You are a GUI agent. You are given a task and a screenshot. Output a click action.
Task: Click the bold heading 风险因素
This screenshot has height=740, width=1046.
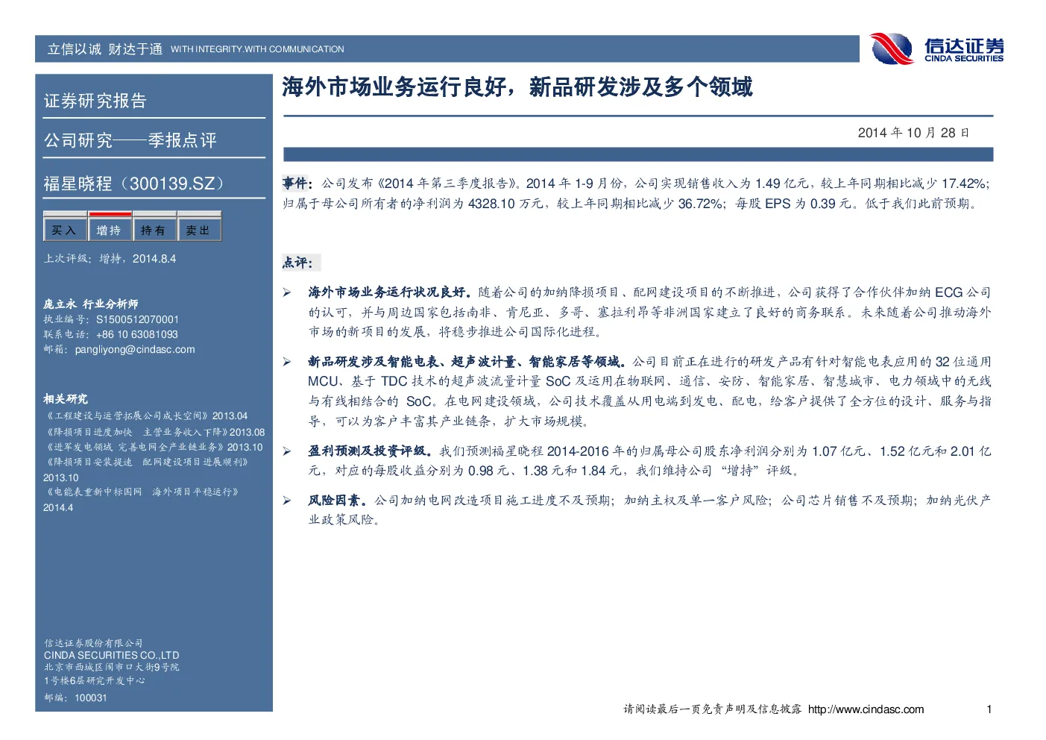[338, 501]
